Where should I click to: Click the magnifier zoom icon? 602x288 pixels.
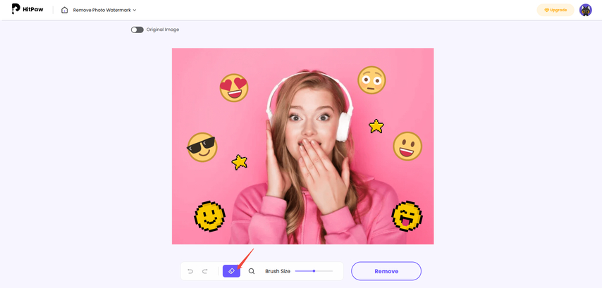pos(252,271)
